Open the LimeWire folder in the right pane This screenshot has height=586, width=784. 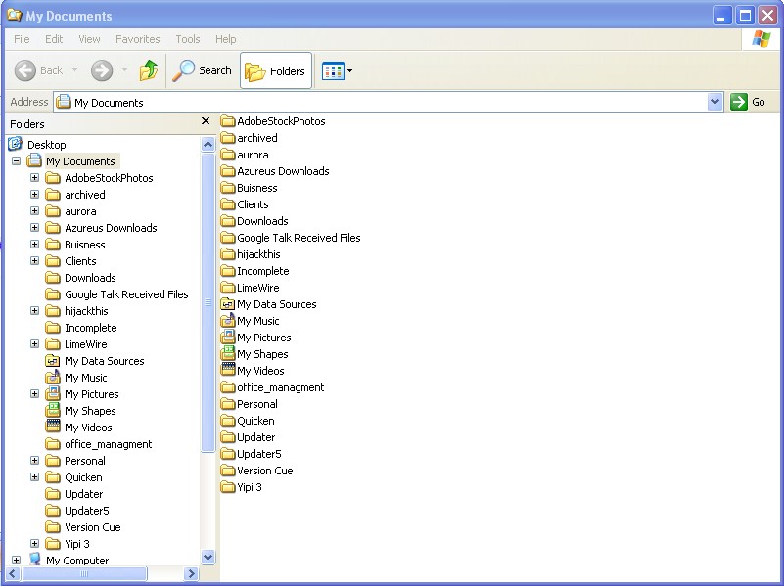(x=256, y=287)
